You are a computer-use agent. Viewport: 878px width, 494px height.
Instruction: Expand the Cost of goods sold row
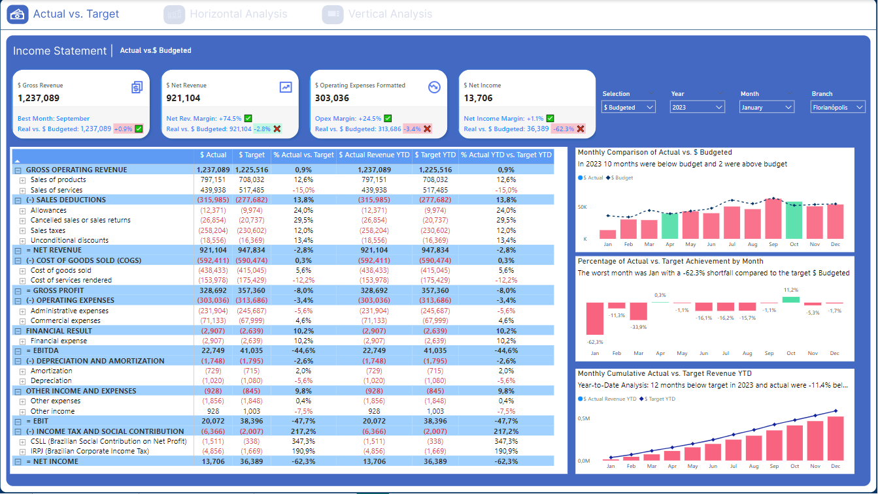point(22,270)
